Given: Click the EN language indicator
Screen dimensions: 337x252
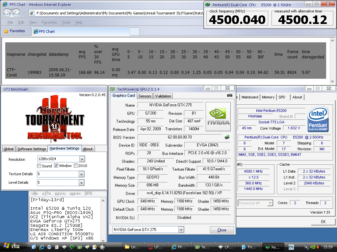Looking at the screenshot, I should click(291, 247).
